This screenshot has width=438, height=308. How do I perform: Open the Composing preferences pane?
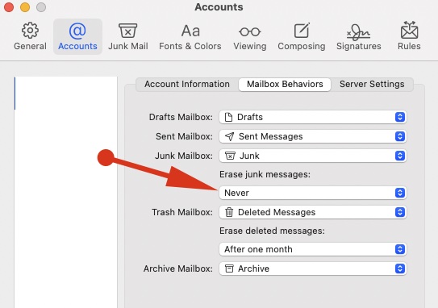pos(302,36)
